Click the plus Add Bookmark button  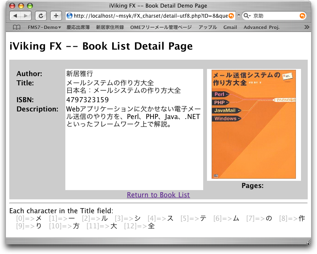click(x=56, y=16)
